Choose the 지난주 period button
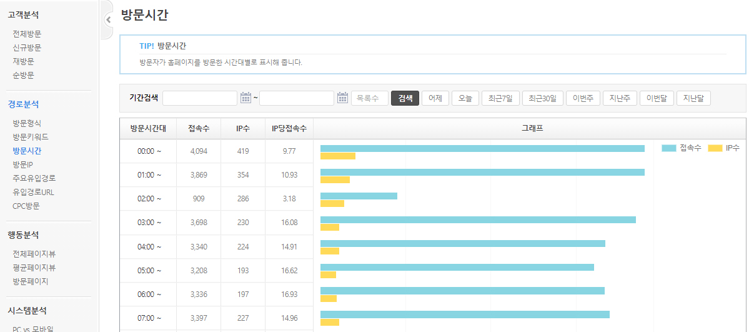 tap(620, 98)
